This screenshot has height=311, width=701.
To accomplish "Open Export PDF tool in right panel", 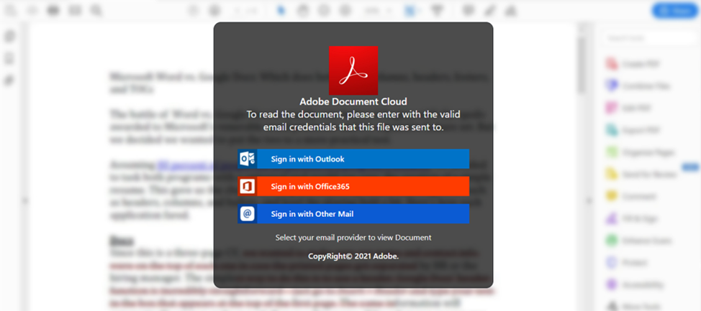I will tap(633, 130).
